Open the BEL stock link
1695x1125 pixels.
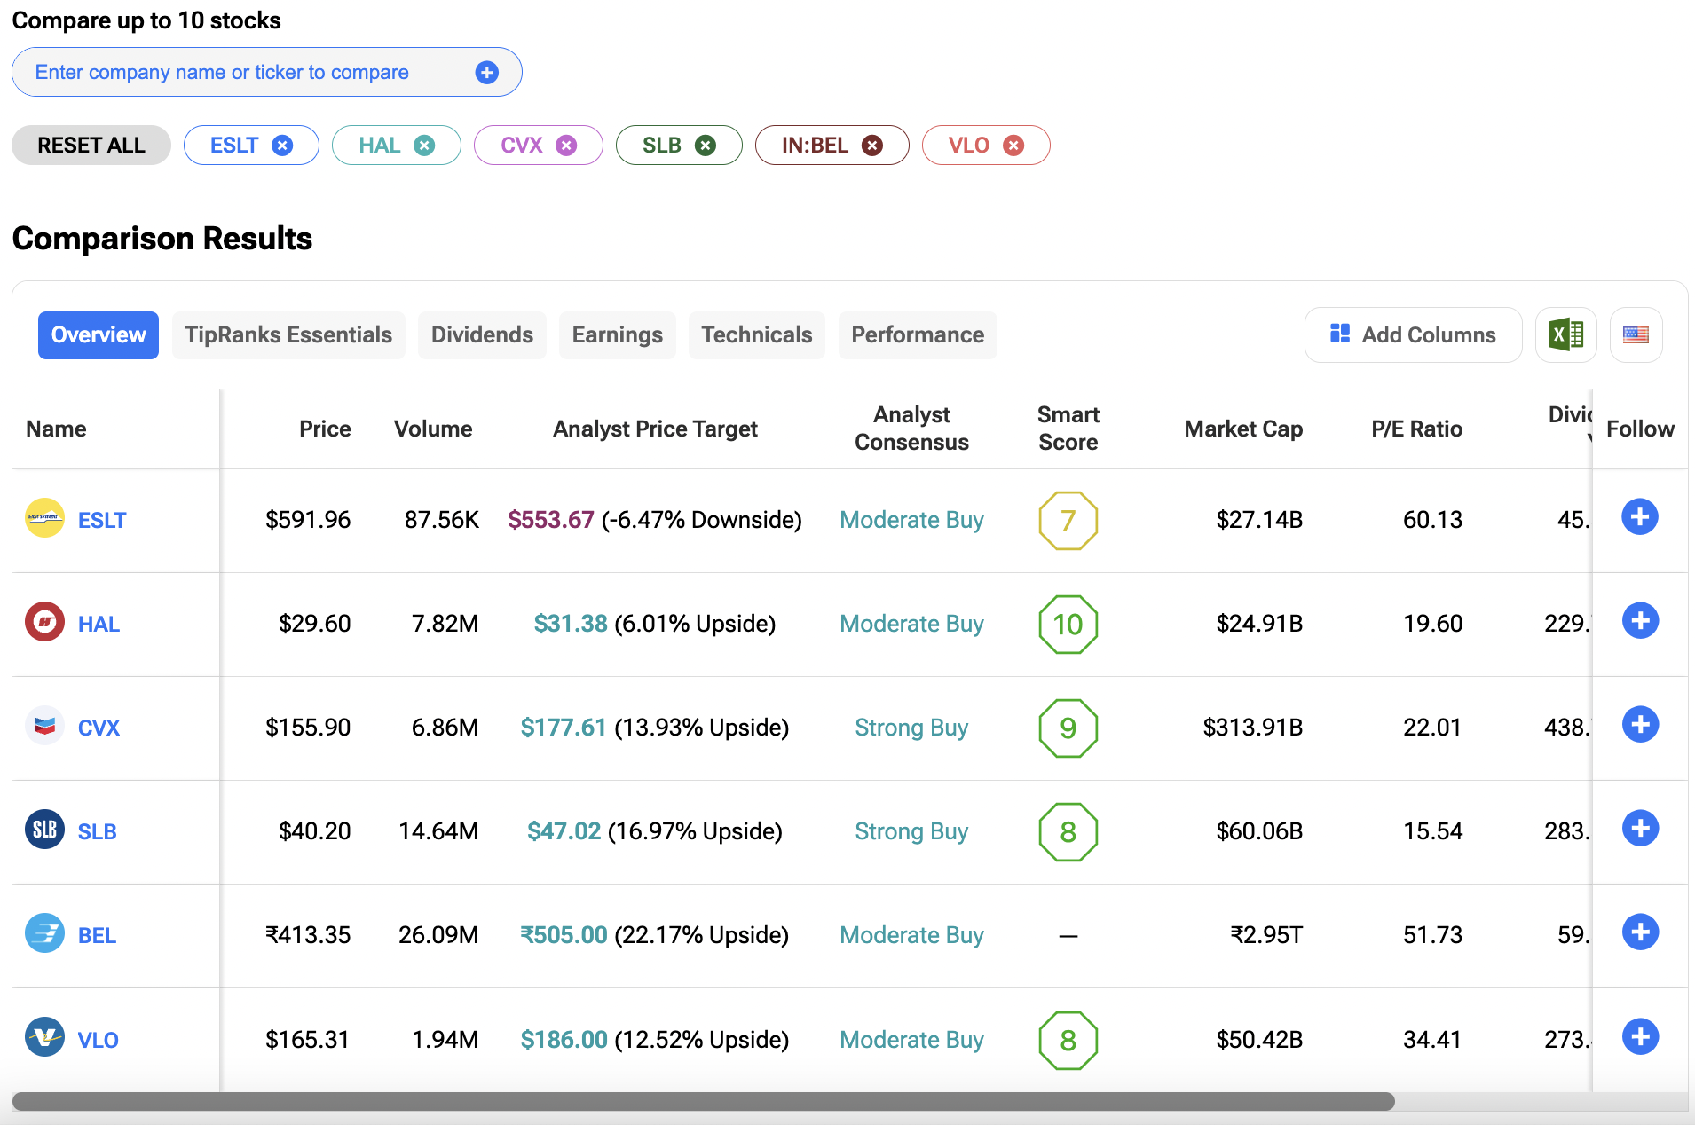[97, 935]
